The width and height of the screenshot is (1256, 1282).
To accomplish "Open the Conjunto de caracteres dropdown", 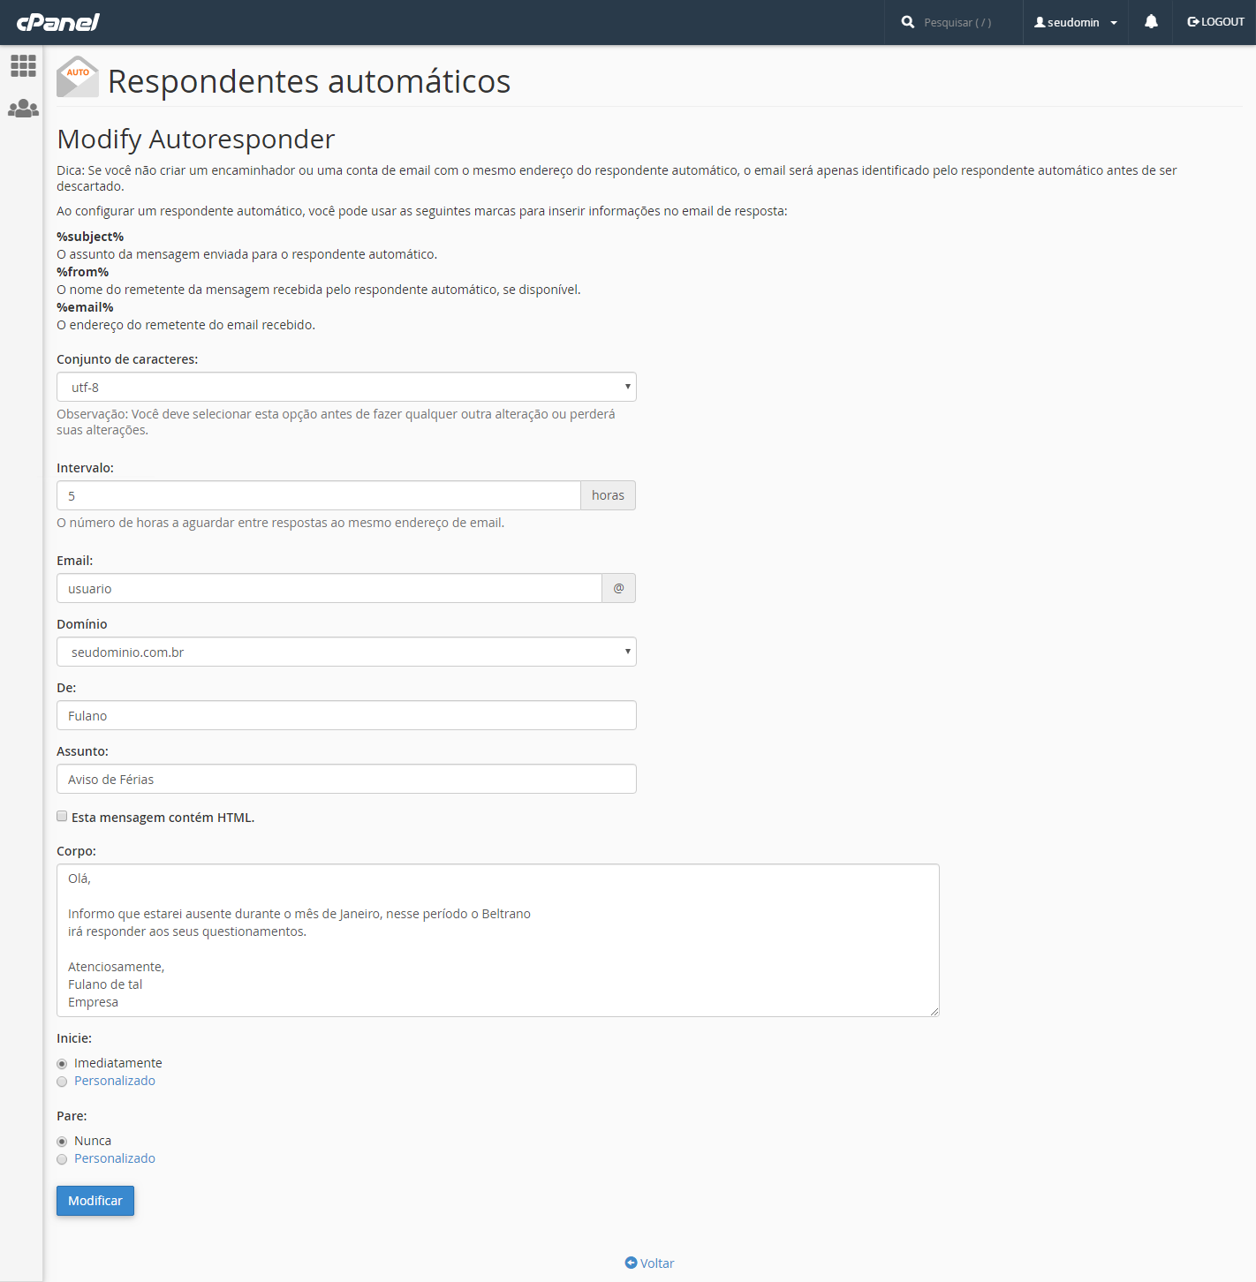I will click(346, 387).
